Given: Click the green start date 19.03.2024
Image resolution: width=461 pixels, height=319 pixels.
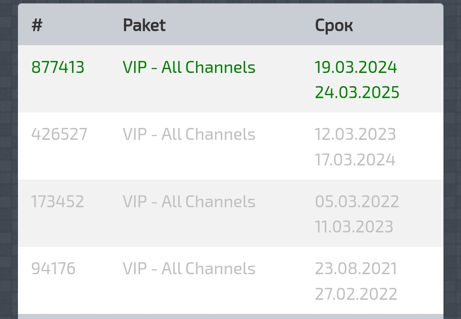Looking at the screenshot, I should [x=356, y=67].
